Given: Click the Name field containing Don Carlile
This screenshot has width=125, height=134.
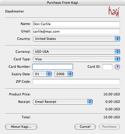Looking at the screenshot, I should click(76, 24).
